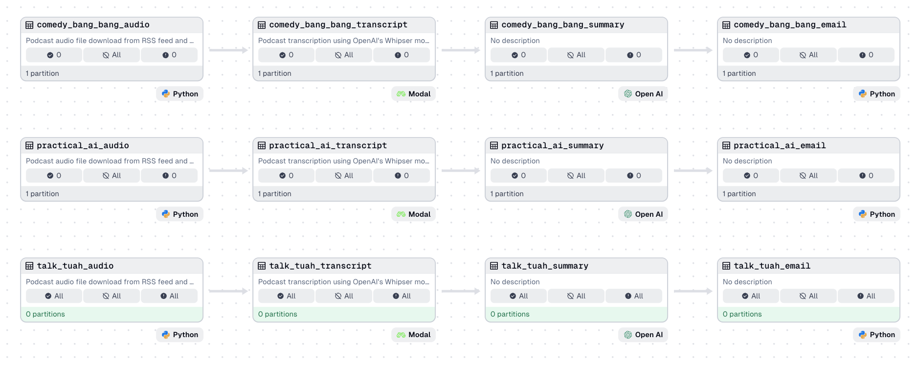Image resolution: width=916 pixels, height=366 pixels.
Task: Click the table icon on practical_ai_transcript node
Action: [x=262, y=146]
